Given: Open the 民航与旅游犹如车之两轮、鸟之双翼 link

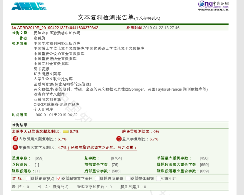Looking at the screenshot, I should click(102, 147).
